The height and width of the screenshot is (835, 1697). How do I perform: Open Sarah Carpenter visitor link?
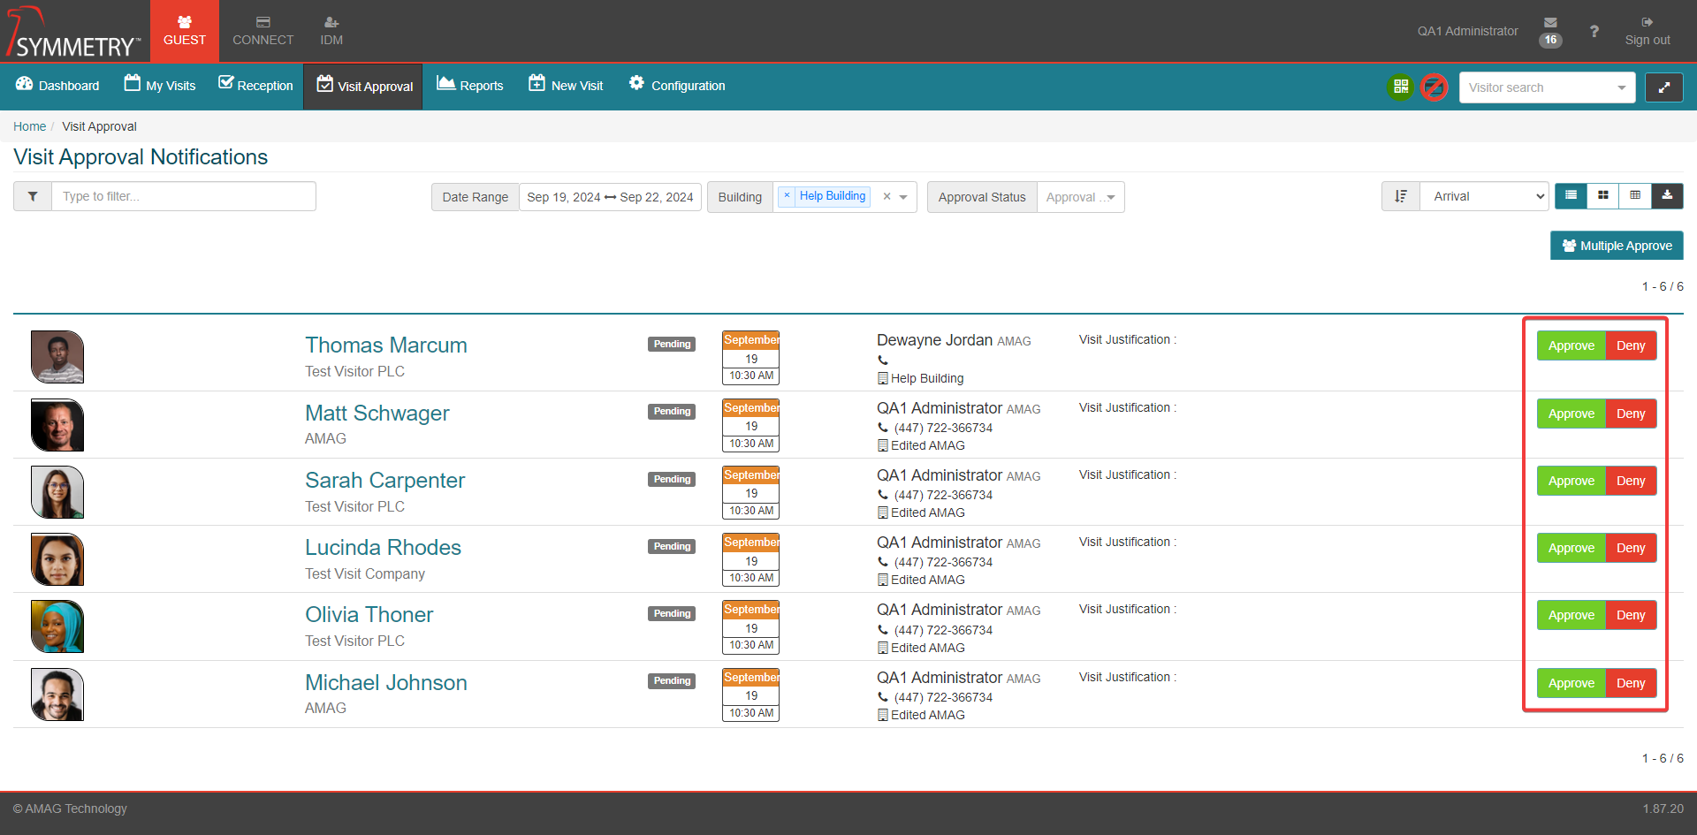click(385, 481)
